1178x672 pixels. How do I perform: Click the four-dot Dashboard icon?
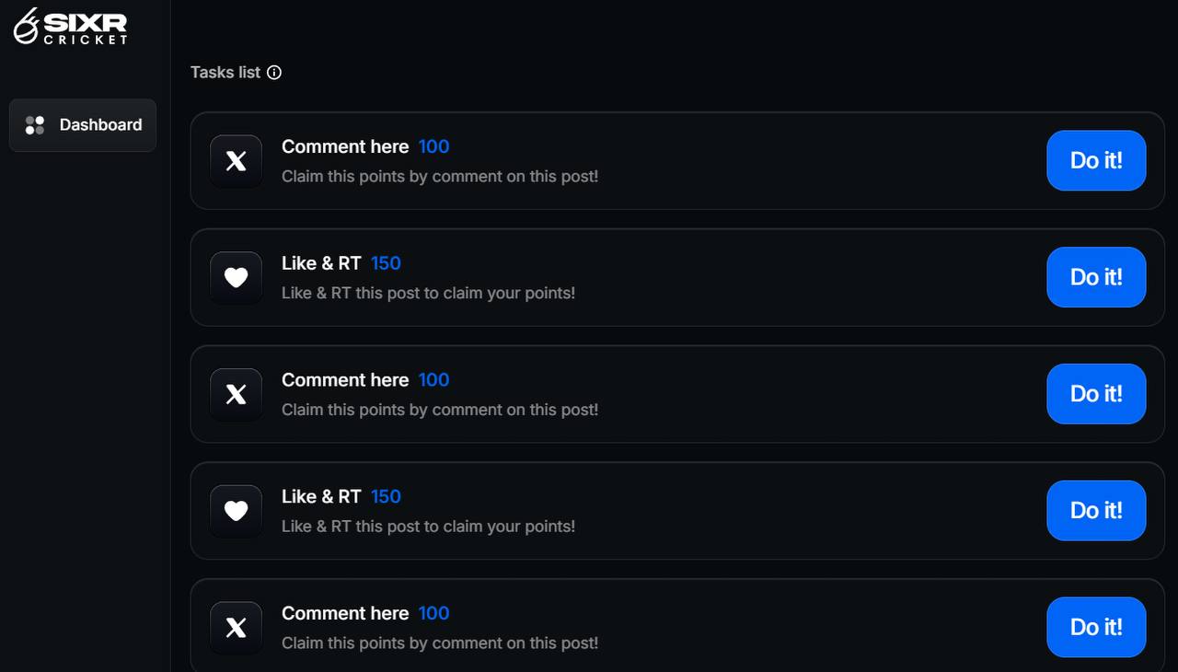[x=35, y=125]
